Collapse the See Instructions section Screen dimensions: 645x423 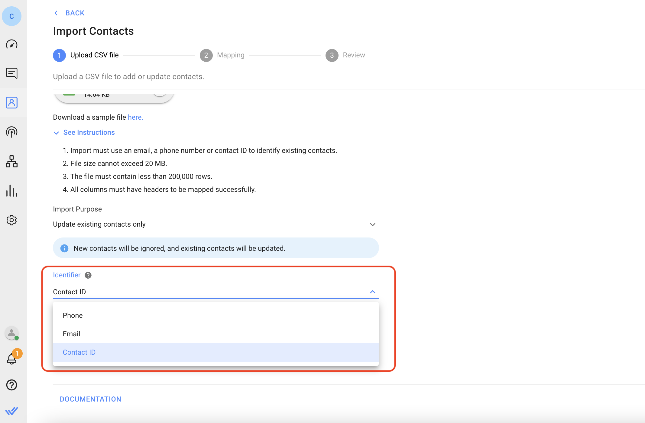tap(89, 132)
